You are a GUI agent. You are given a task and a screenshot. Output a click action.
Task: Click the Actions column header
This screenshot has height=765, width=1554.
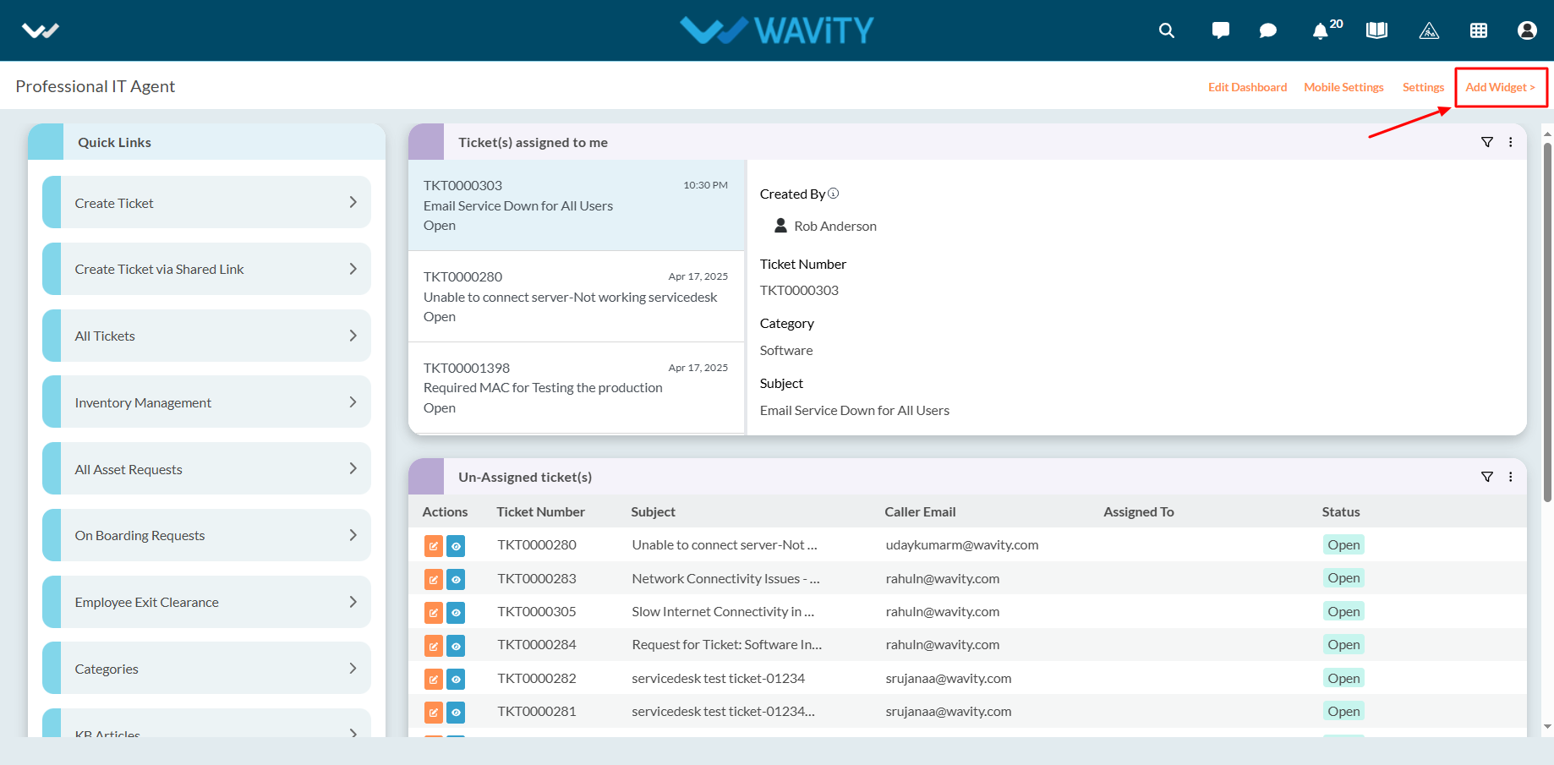(445, 511)
